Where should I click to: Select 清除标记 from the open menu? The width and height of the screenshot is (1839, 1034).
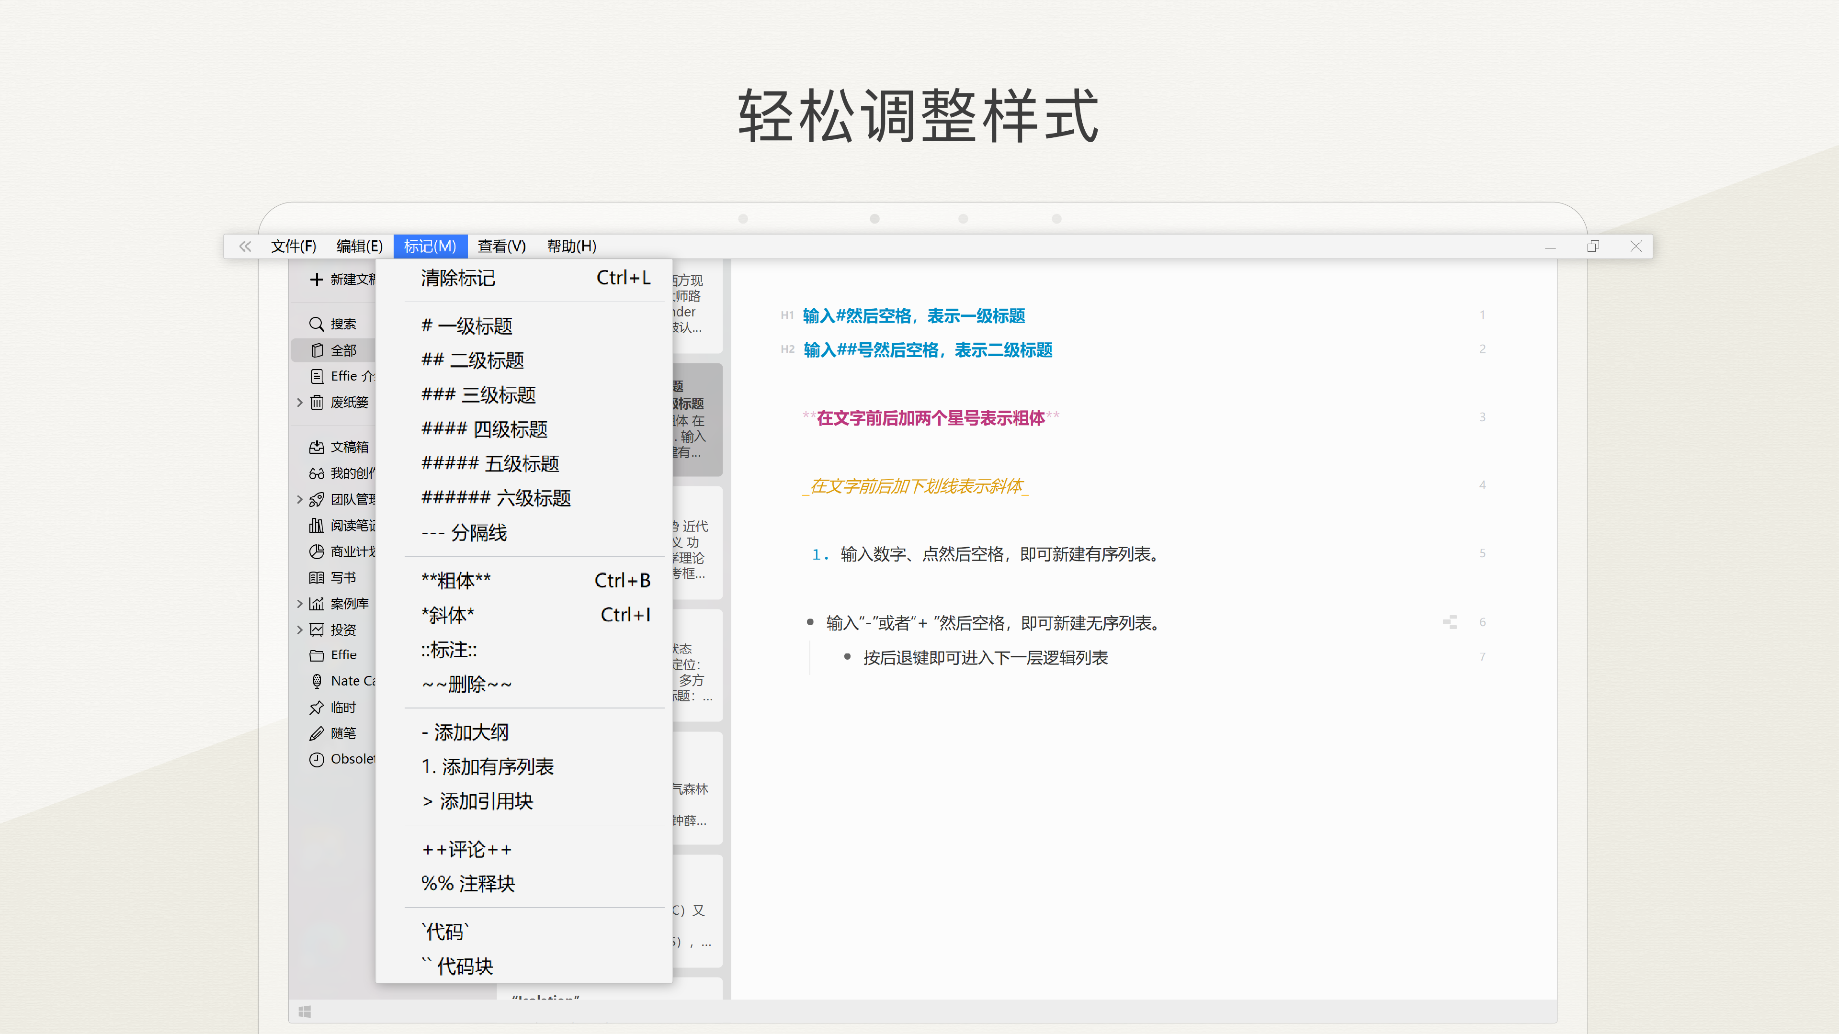tap(458, 278)
